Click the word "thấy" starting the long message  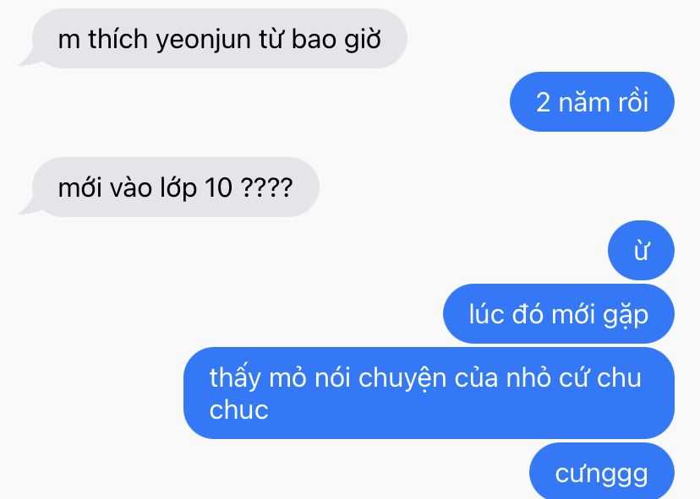[235, 379]
